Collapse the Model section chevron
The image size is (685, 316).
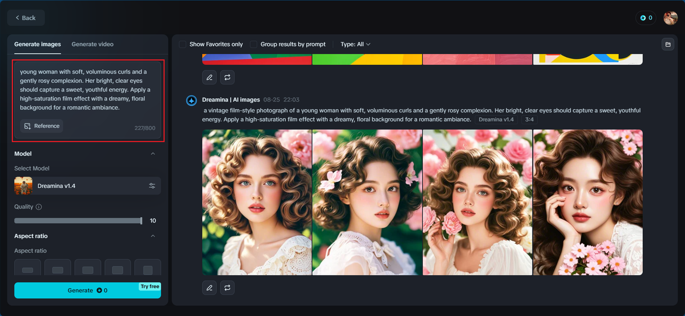[x=153, y=154]
